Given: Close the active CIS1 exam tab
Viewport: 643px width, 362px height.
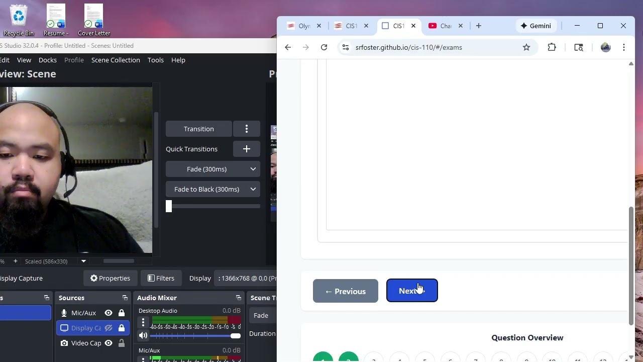Looking at the screenshot, I should (413, 26).
